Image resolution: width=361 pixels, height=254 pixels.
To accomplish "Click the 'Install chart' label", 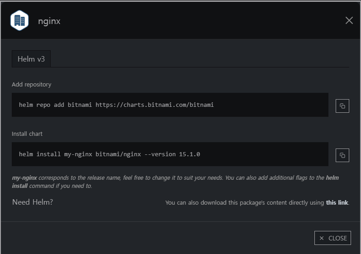I will (x=27, y=134).
